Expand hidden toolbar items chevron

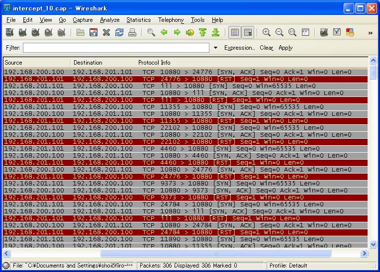point(371,33)
